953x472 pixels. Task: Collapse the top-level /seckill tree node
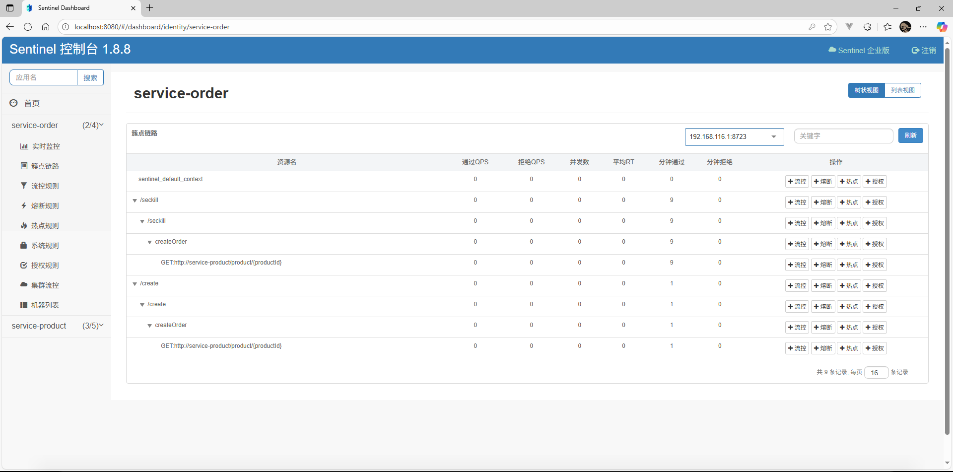point(135,201)
